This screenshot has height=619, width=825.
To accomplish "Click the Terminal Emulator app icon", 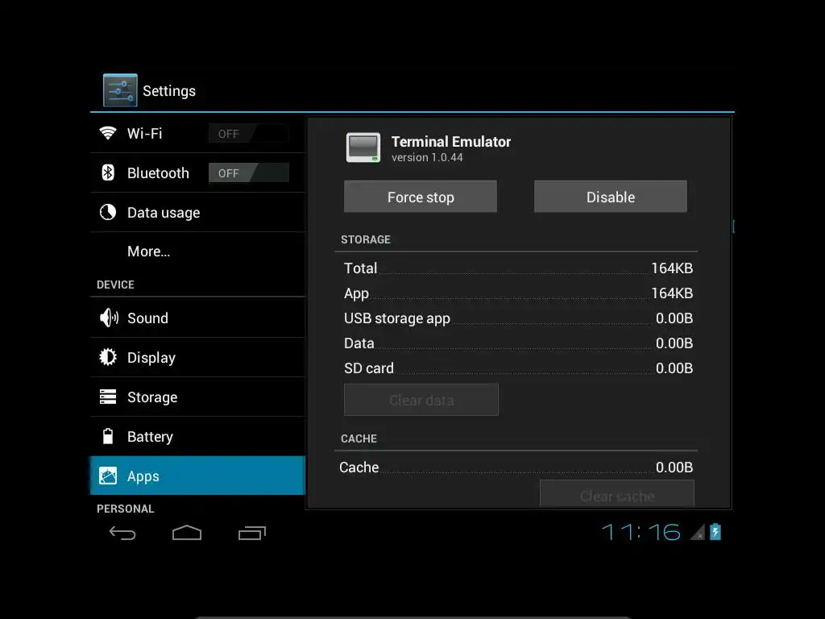I will pyautogui.click(x=363, y=147).
